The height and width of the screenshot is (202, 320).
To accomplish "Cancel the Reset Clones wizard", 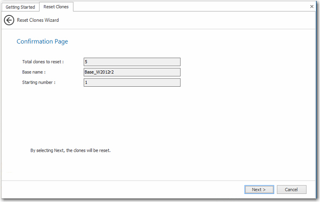I will tap(291, 190).
